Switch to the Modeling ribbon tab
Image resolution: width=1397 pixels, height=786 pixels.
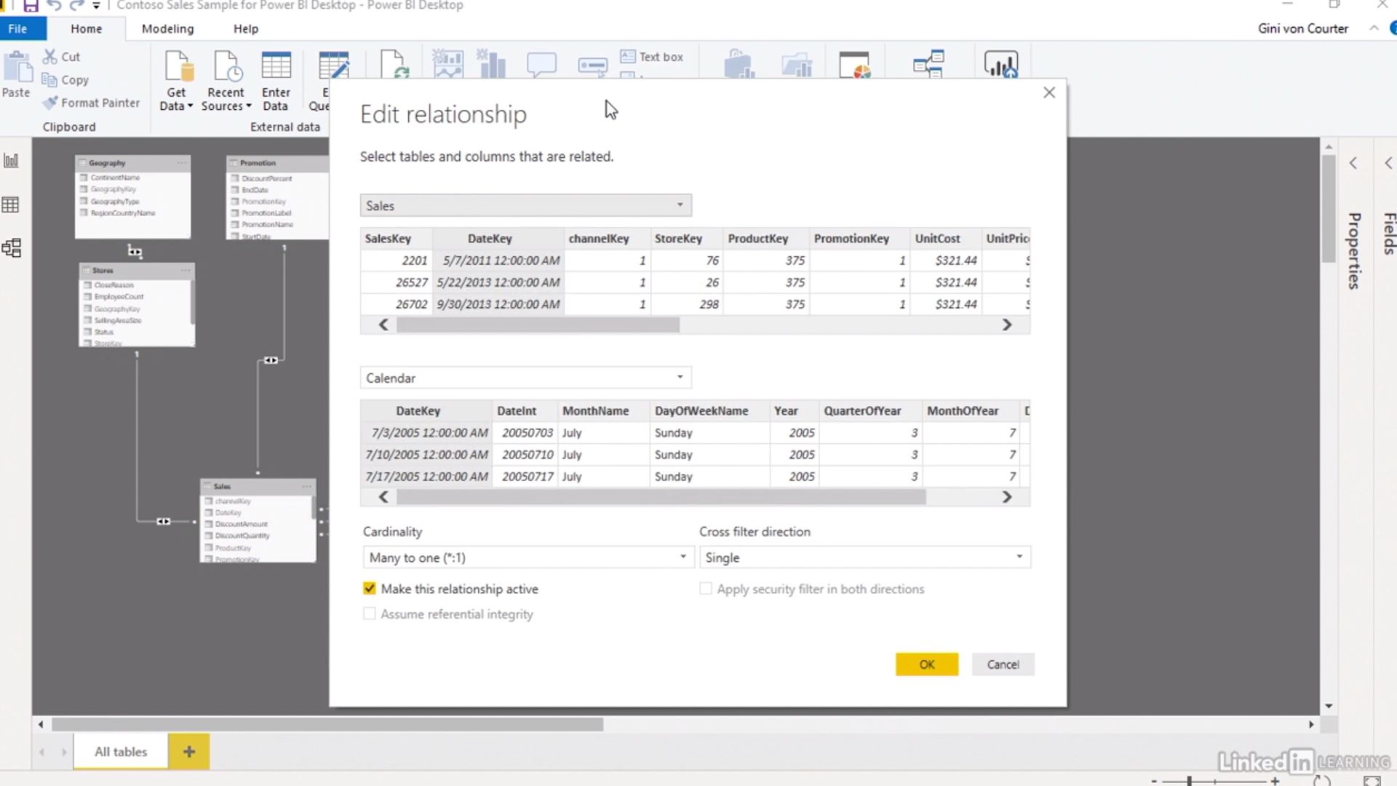tap(167, 28)
